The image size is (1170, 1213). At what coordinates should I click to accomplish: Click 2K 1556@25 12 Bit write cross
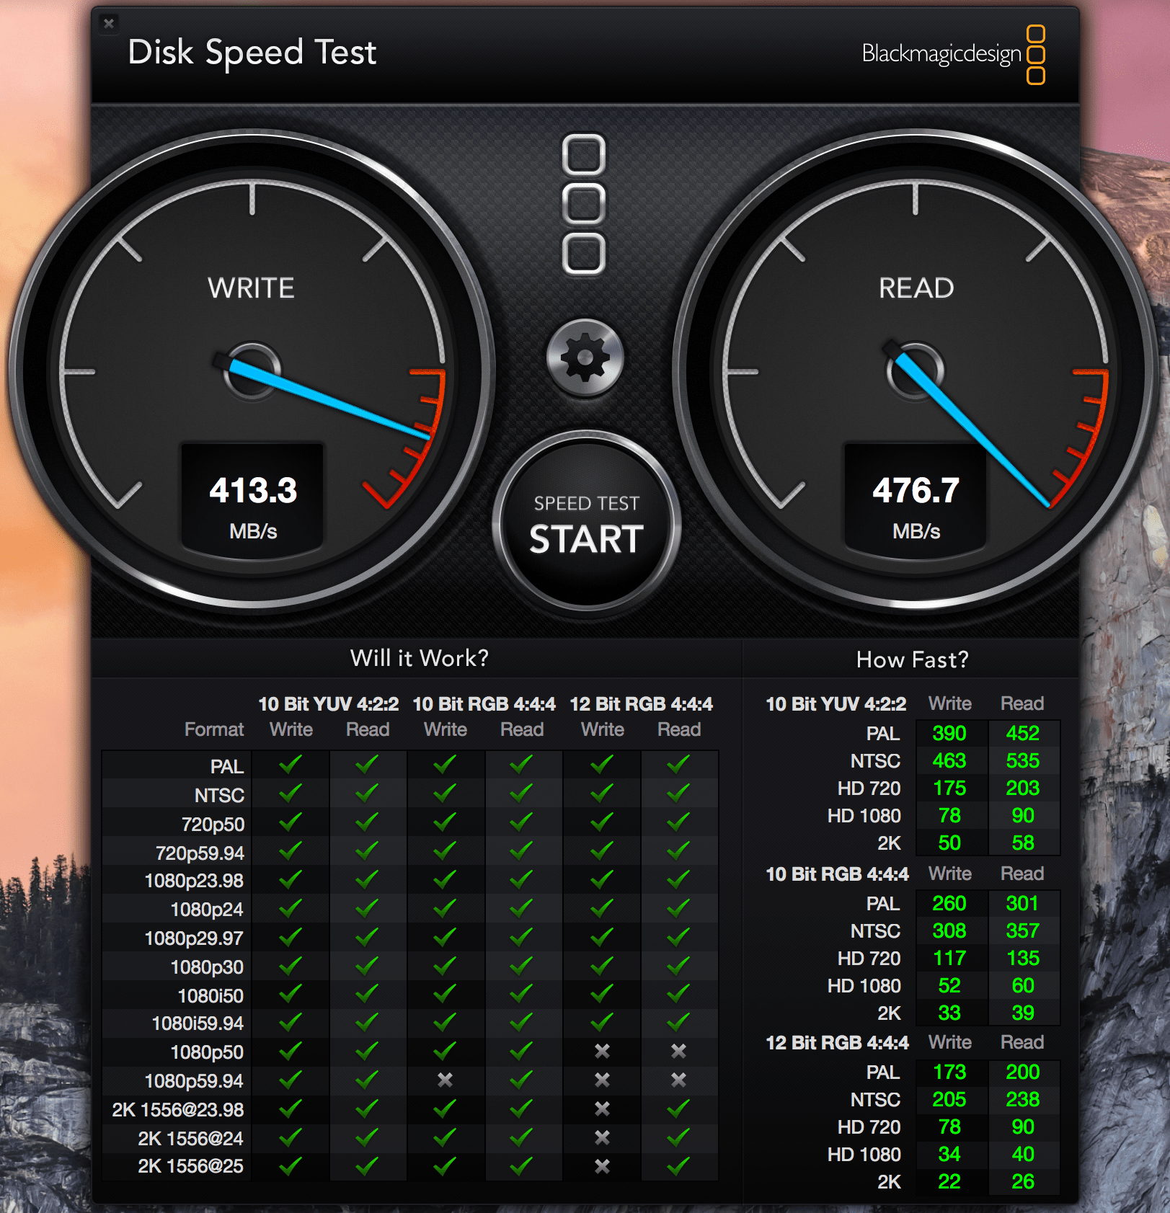pos(603,1165)
